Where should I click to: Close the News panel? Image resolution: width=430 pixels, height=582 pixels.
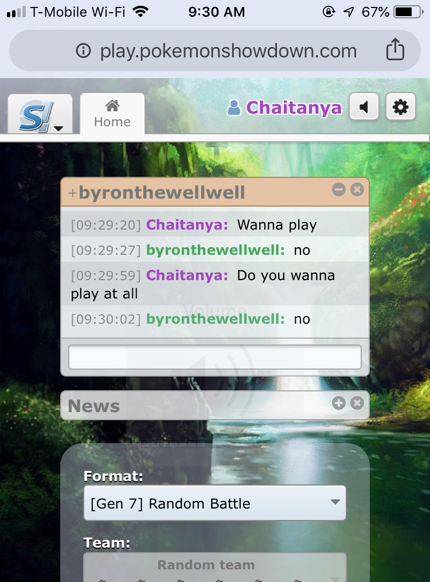coord(357,403)
